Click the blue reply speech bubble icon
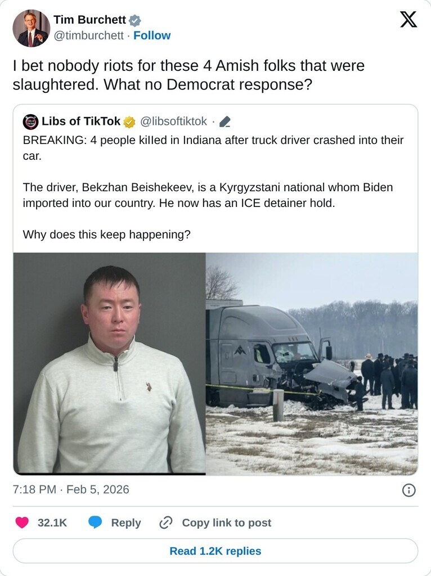 (x=95, y=523)
